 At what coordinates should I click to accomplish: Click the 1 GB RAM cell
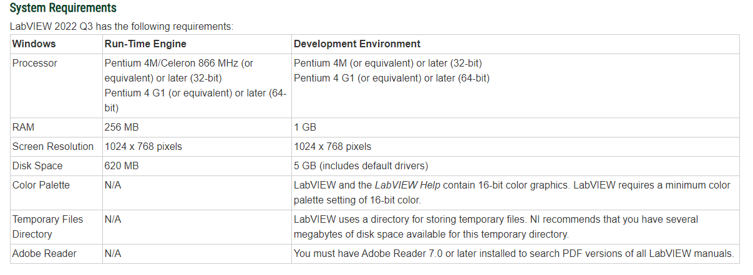click(x=305, y=127)
